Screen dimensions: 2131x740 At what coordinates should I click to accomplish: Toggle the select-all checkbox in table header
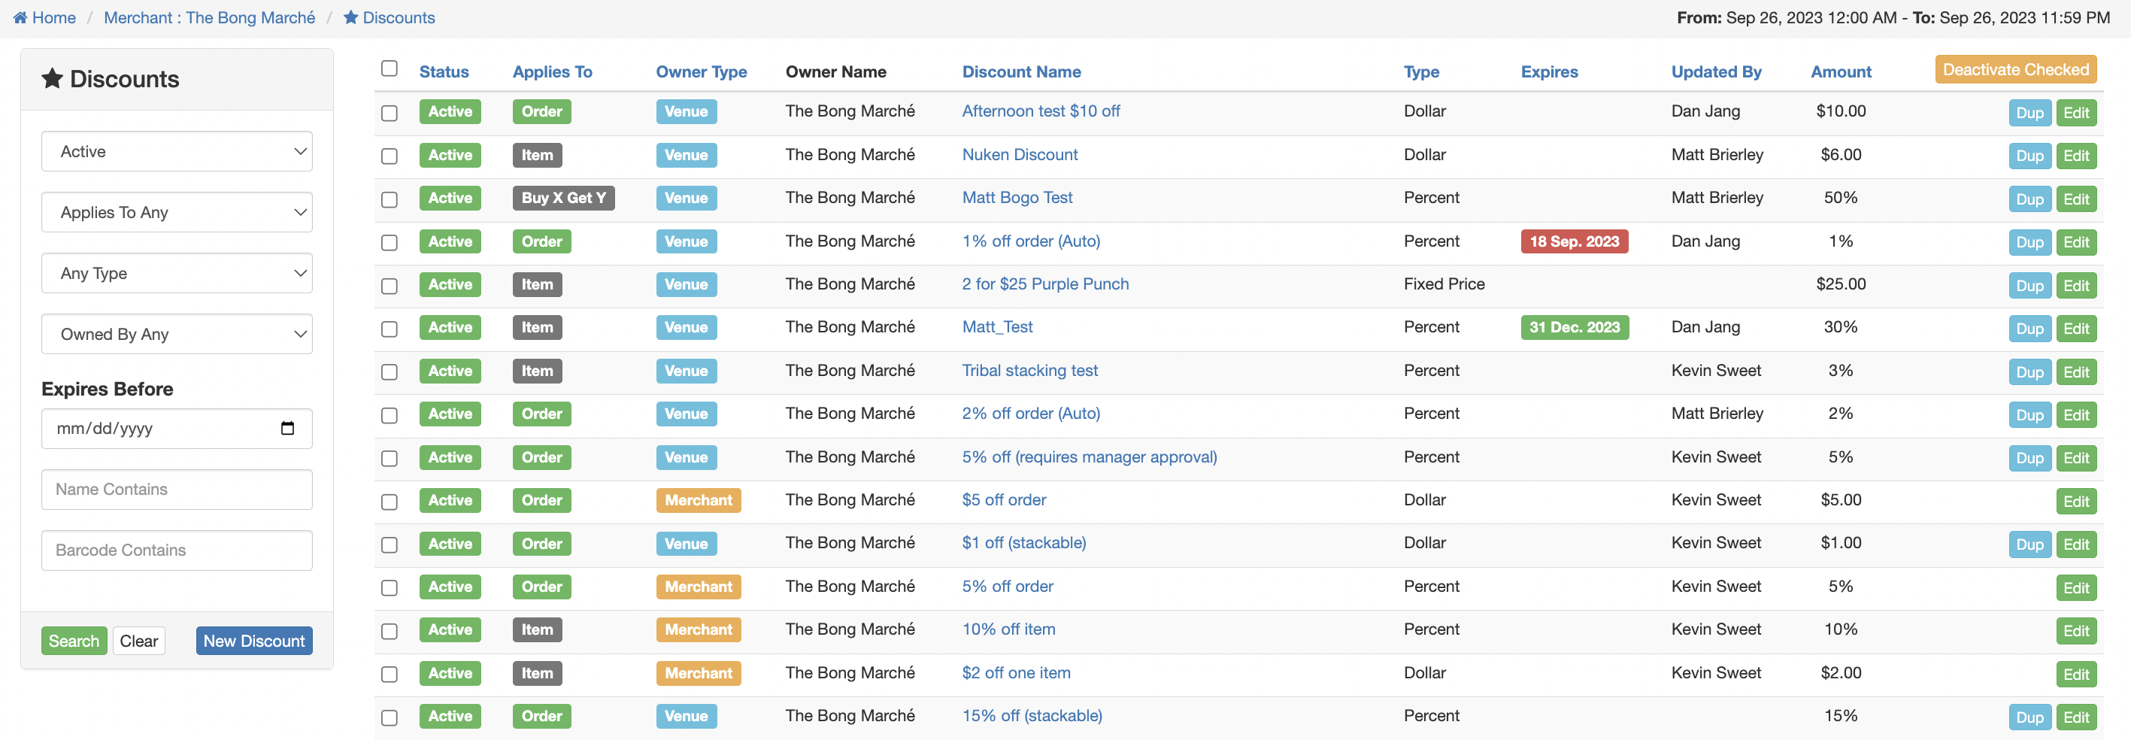[389, 68]
